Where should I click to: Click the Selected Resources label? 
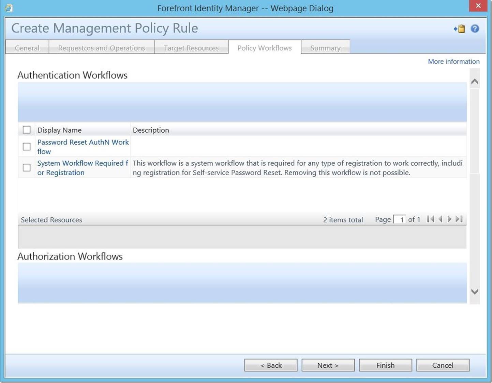(51, 220)
